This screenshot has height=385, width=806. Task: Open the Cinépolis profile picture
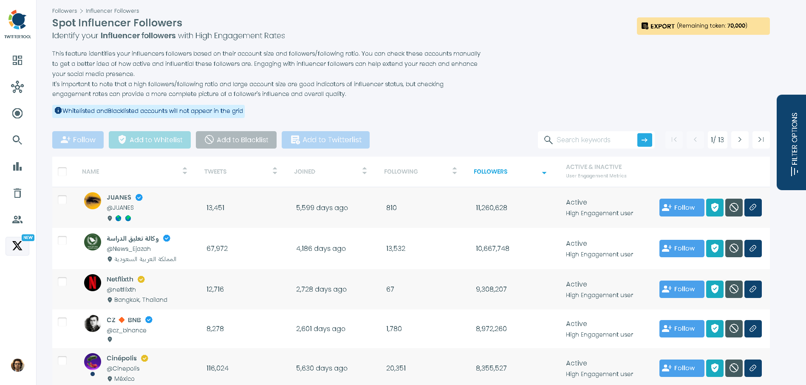click(93, 362)
